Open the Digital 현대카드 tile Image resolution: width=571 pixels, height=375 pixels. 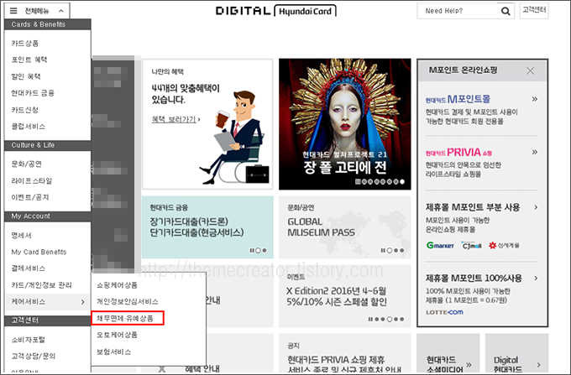[x=516, y=354]
